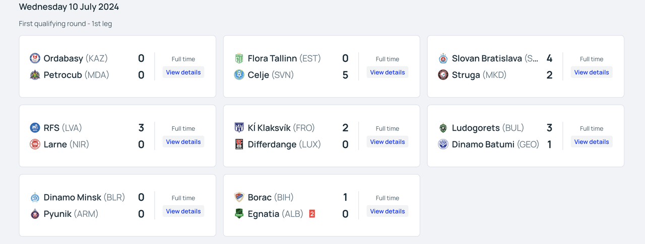View details of Slovan Bratislava vs Struga
645x244 pixels.
tap(592, 72)
